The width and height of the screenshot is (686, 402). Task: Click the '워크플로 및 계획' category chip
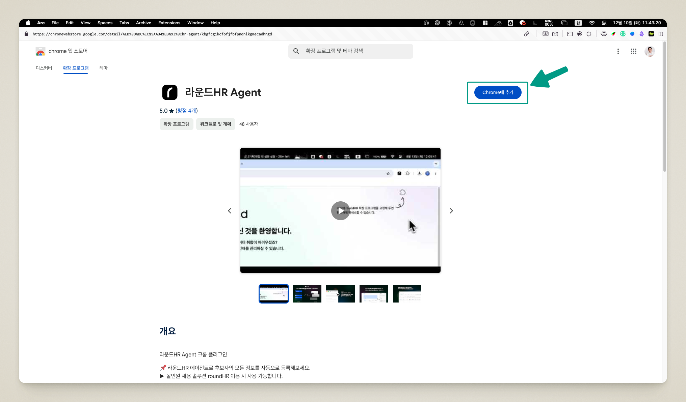tap(215, 124)
